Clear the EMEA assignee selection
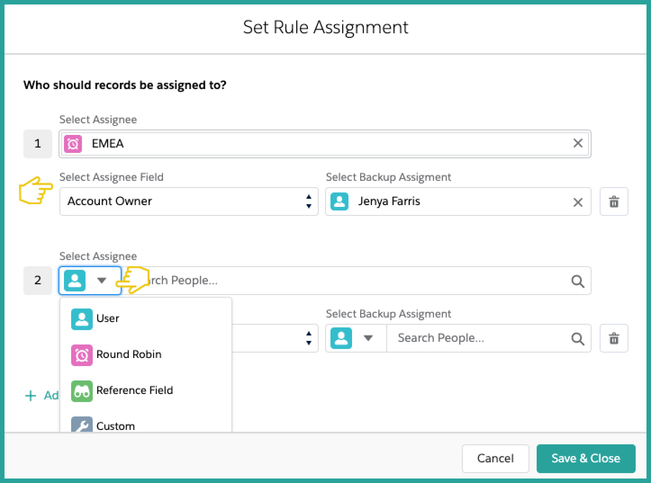The width and height of the screenshot is (651, 483). pos(578,143)
